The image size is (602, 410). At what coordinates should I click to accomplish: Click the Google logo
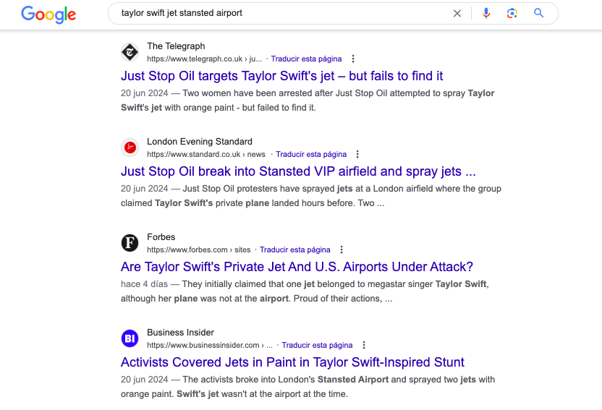[48, 14]
